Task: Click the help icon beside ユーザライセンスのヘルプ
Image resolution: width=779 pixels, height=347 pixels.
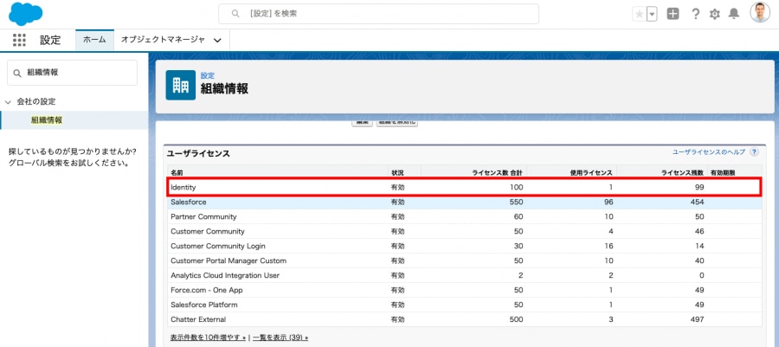Action: 754,152
